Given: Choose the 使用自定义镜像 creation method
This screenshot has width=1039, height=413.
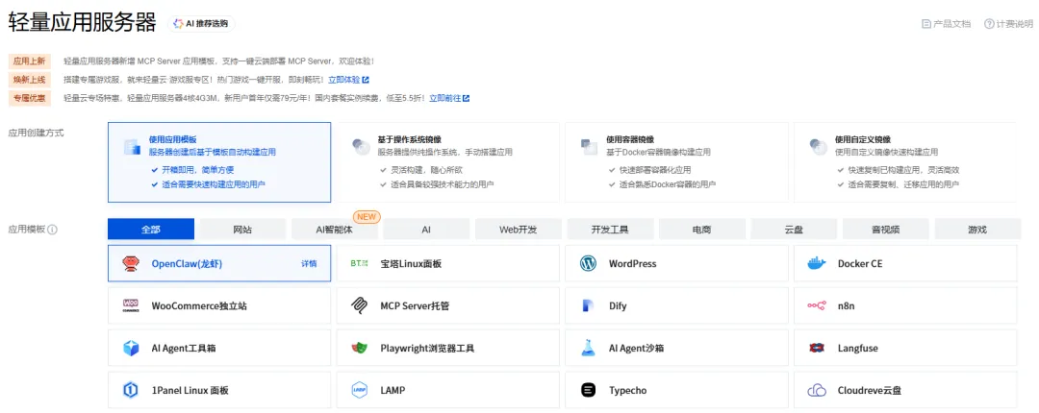Looking at the screenshot, I should pyautogui.click(x=905, y=162).
